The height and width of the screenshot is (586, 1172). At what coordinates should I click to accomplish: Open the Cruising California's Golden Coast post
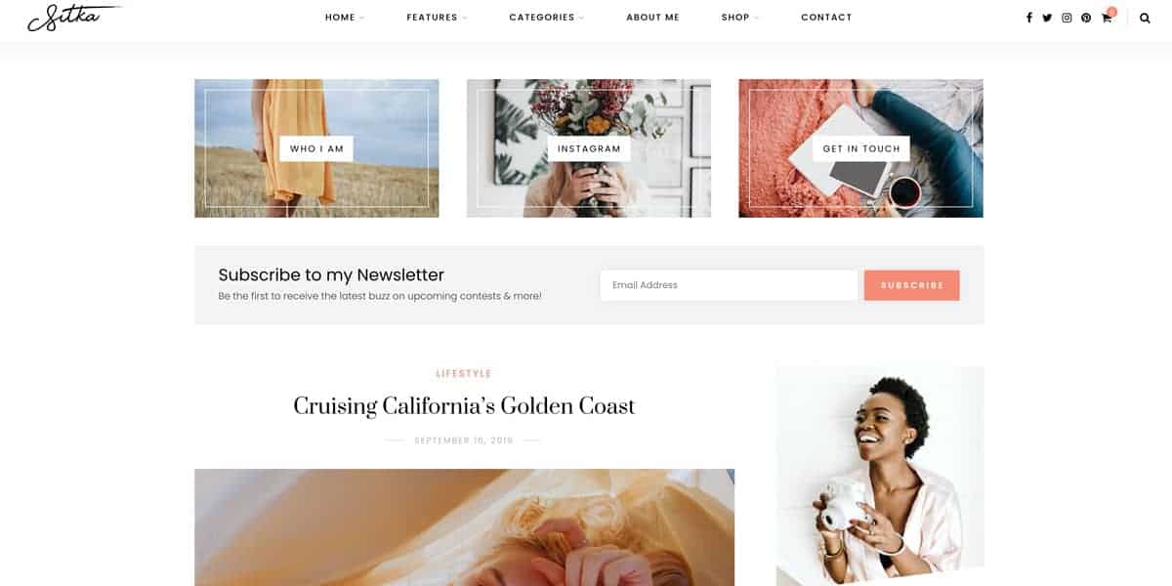[464, 406]
